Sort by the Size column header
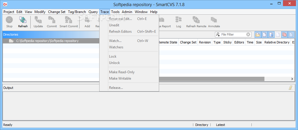The image size is (298, 130). point(259,42)
